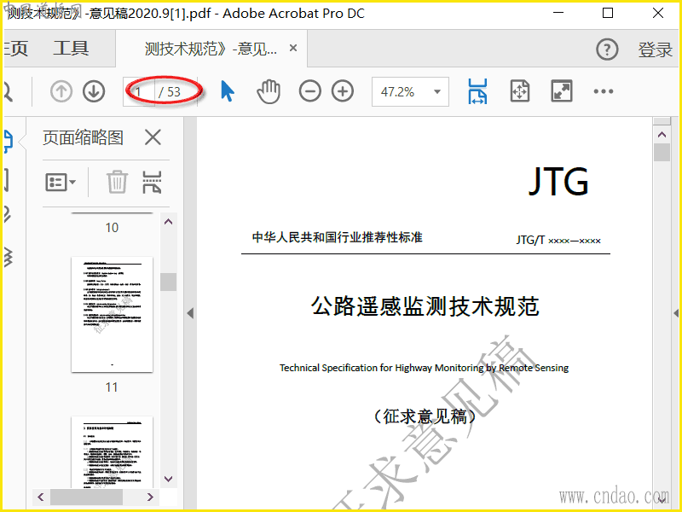Click thumbnail panel vertical scroll handle
Viewport: 682px width, 512px height.
[x=168, y=282]
